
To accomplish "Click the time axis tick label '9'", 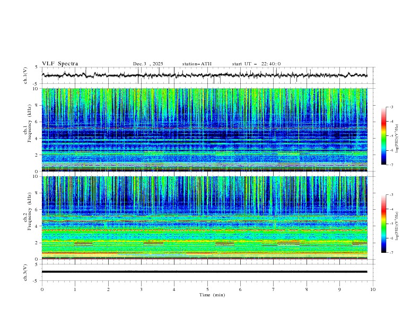I will (339, 289).
